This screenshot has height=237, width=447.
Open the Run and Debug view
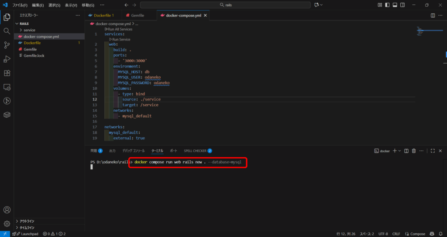(7, 59)
